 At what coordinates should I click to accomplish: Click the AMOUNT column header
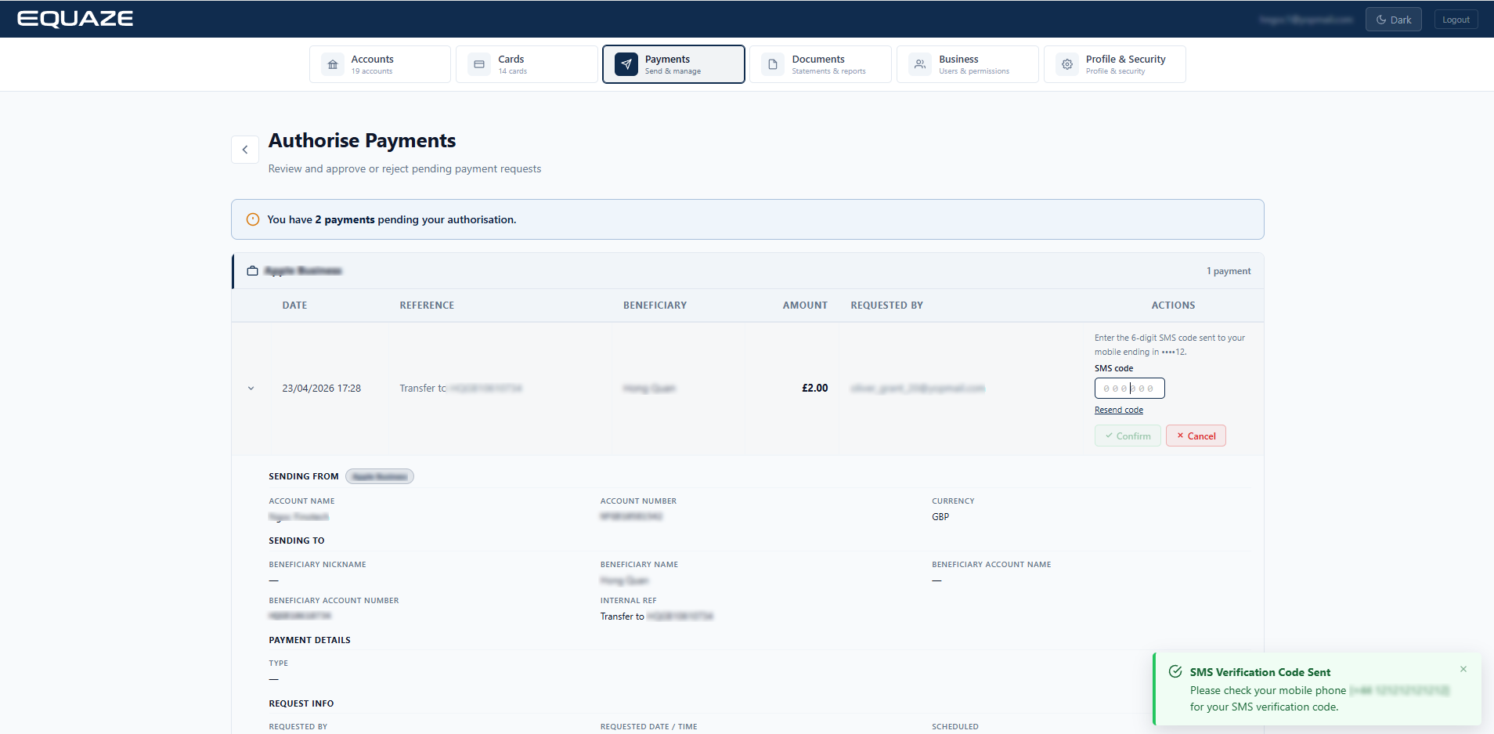tap(805, 306)
